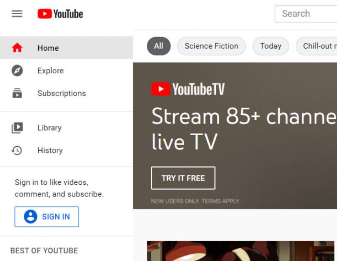Click the Explore compass icon
Screen dimensions: 337x261
coord(17,71)
